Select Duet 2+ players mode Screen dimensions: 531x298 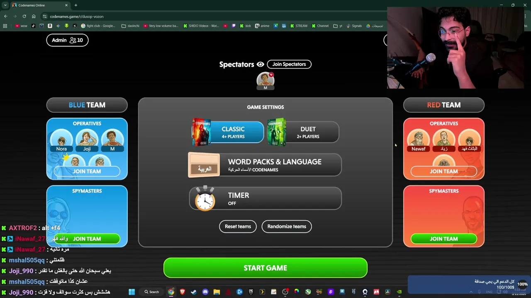[x=303, y=132]
